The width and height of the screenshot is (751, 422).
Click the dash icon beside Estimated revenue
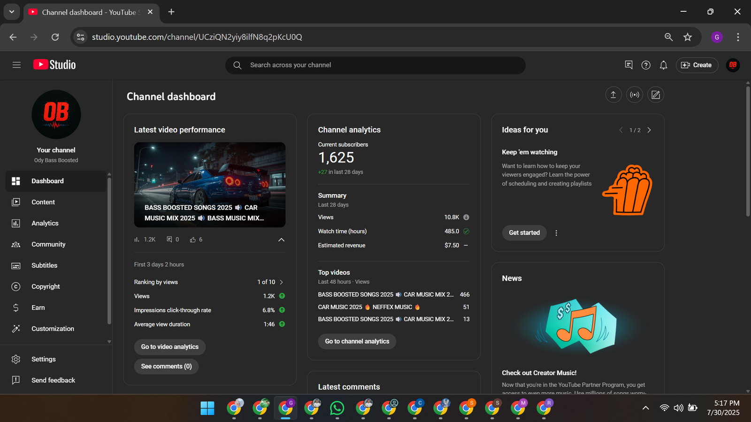[x=466, y=245]
